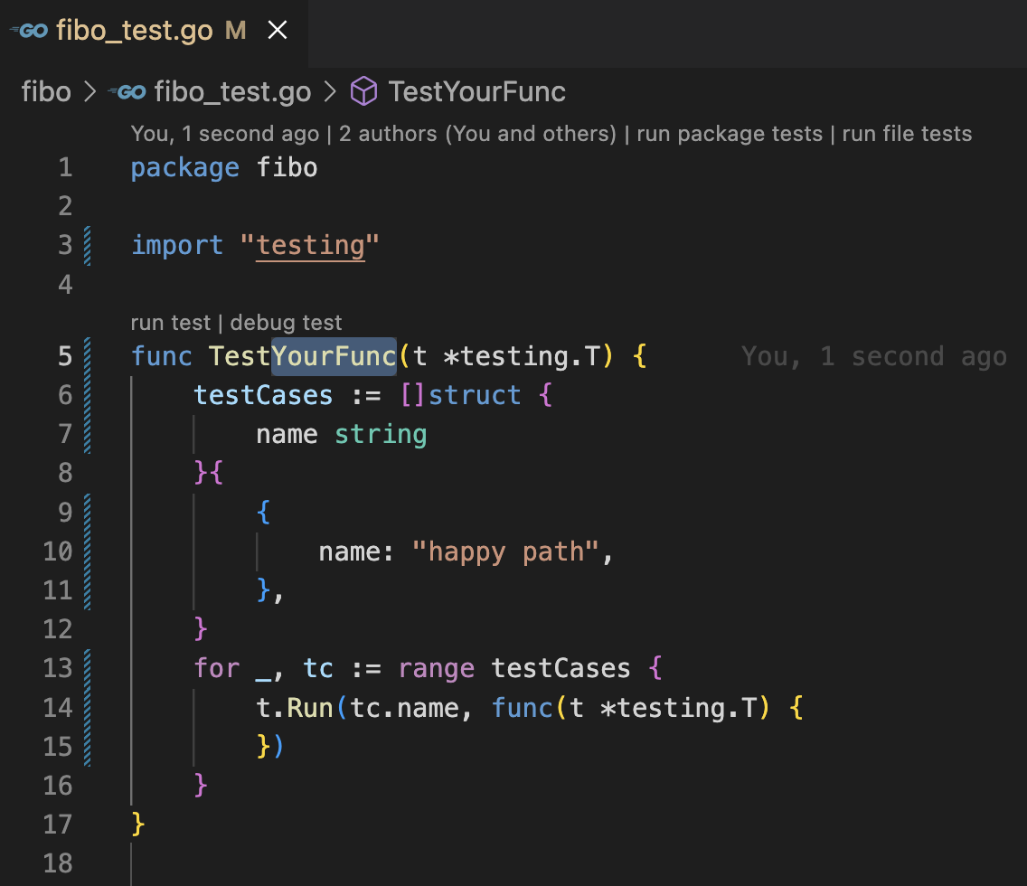Open fibo_test.go breadcrumb item
This screenshot has height=886, width=1027.
[232, 91]
